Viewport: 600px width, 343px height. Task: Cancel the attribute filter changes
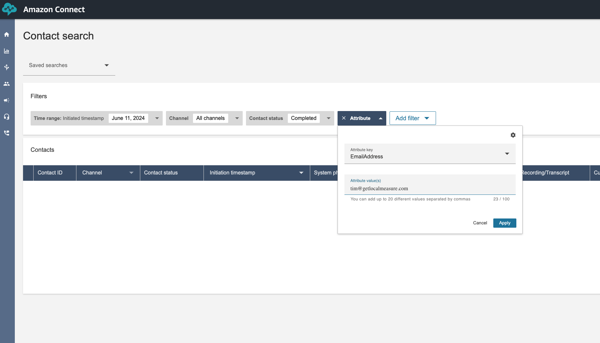coord(480,223)
